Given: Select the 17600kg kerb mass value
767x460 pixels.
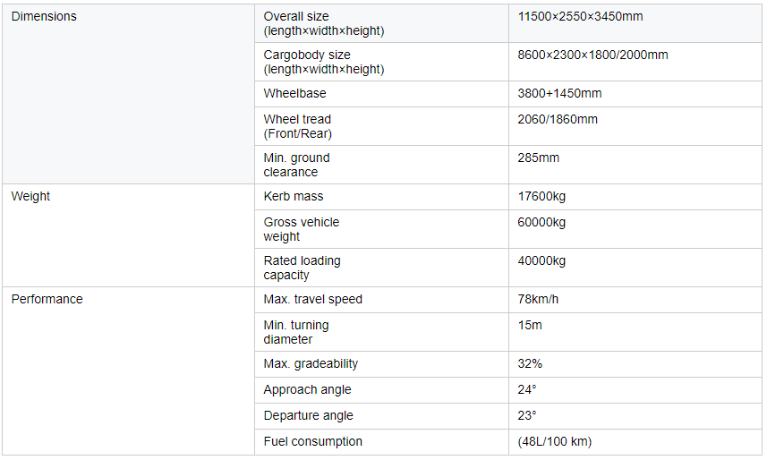Looking at the screenshot, I should (x=541, y=196).
